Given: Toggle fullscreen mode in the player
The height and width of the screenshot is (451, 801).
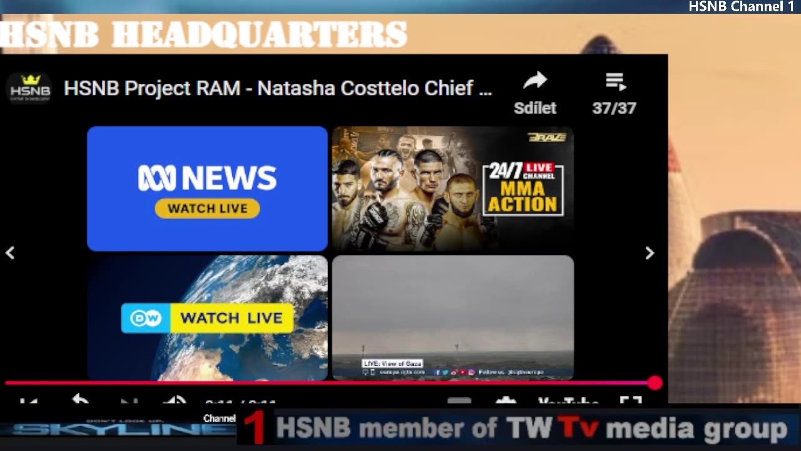Looking at the screenshot, I should pyautogui.click(x=631, y=401).
